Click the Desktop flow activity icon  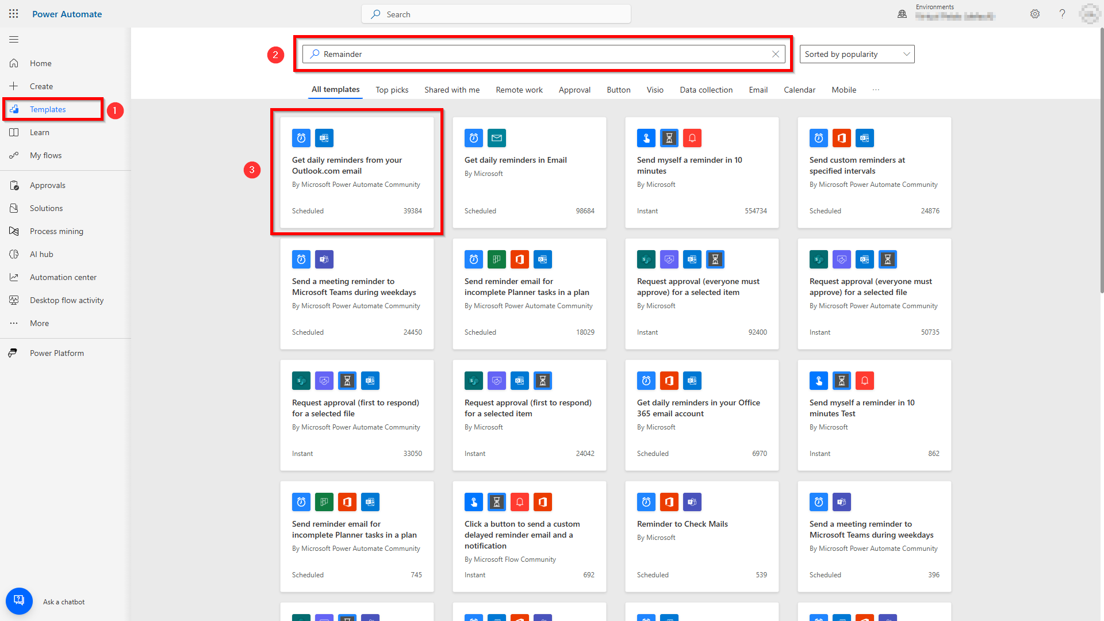(14, 300)
